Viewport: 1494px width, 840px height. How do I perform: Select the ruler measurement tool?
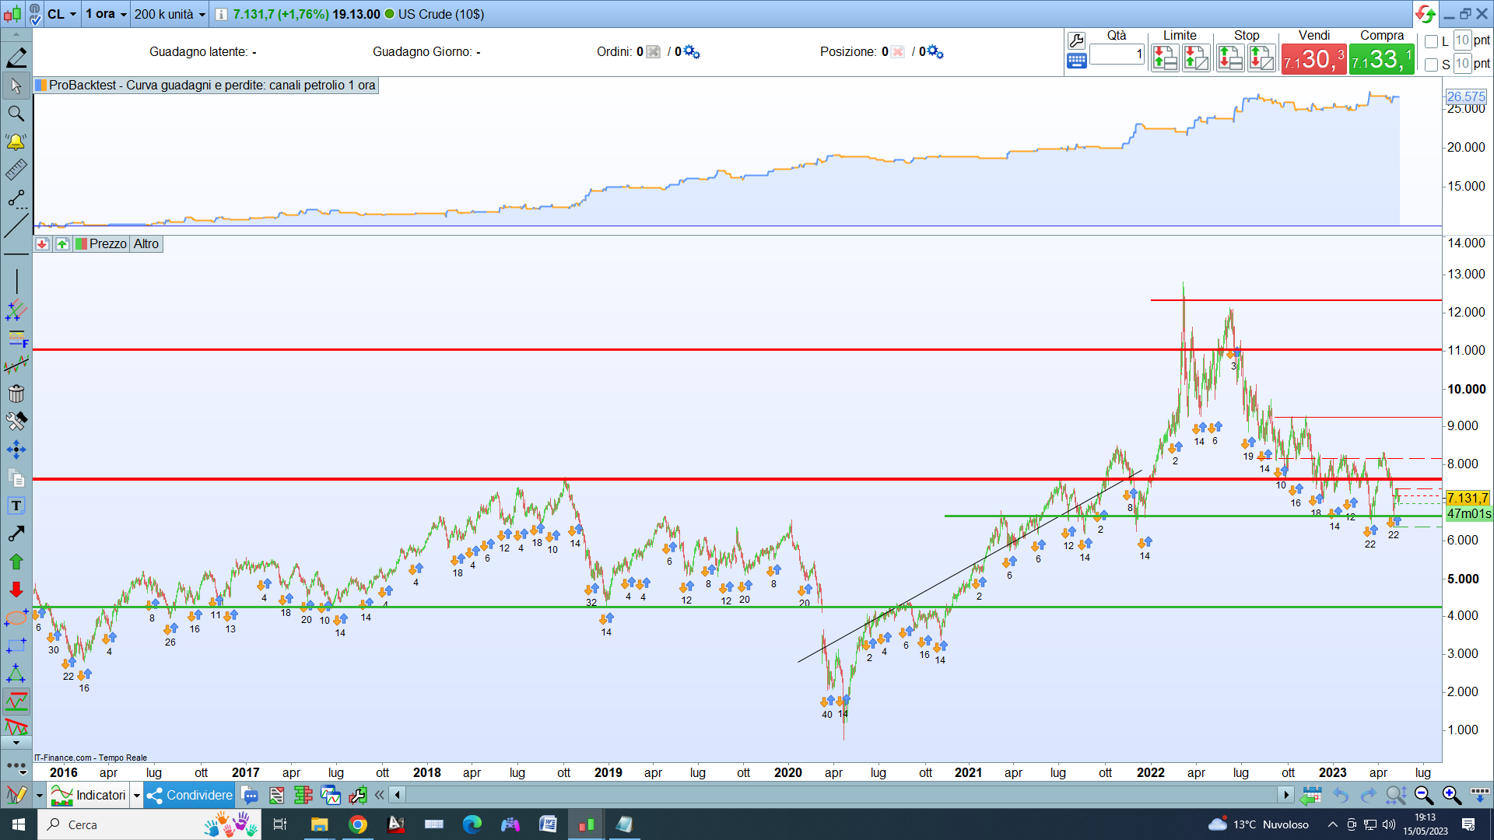[16, 170]
